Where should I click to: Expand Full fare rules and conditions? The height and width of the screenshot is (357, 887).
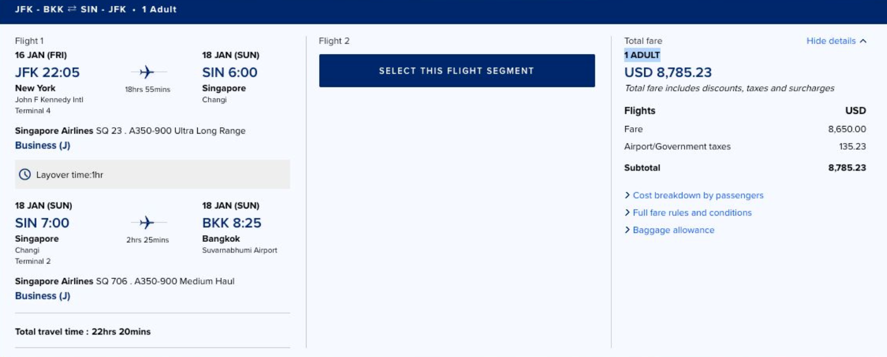(692, 213)
